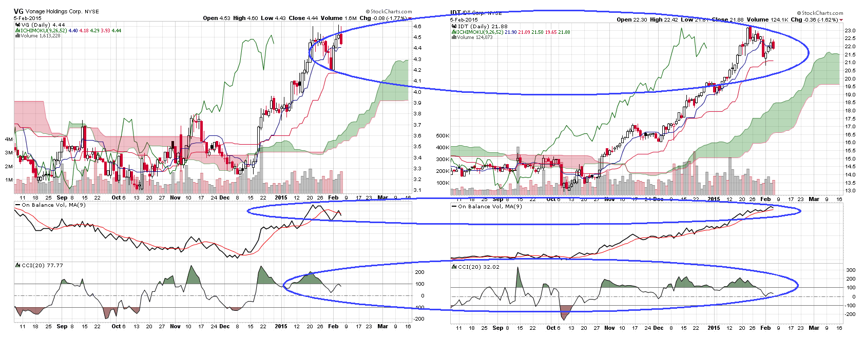This screenshot has width=864, height=338.
Task: Click the IDT (Daily) 21.88 legend label
Action: tap(483, 26)
